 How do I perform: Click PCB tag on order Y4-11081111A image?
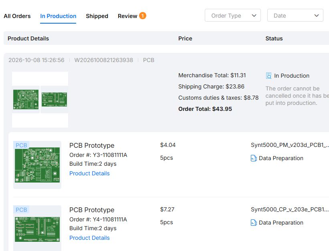[21, 209]
